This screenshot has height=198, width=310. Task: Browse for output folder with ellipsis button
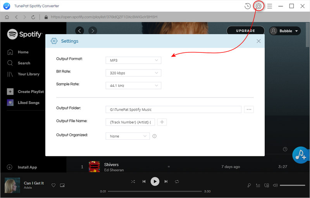click(x=249, y=109)
